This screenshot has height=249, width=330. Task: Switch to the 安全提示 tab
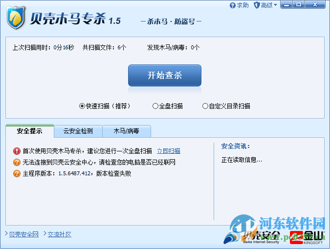[x=30, y=131]
